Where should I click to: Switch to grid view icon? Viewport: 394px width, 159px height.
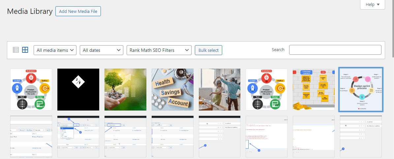click(25, 50)
